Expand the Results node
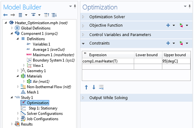 pyautogui.click(x=12, y=124)
